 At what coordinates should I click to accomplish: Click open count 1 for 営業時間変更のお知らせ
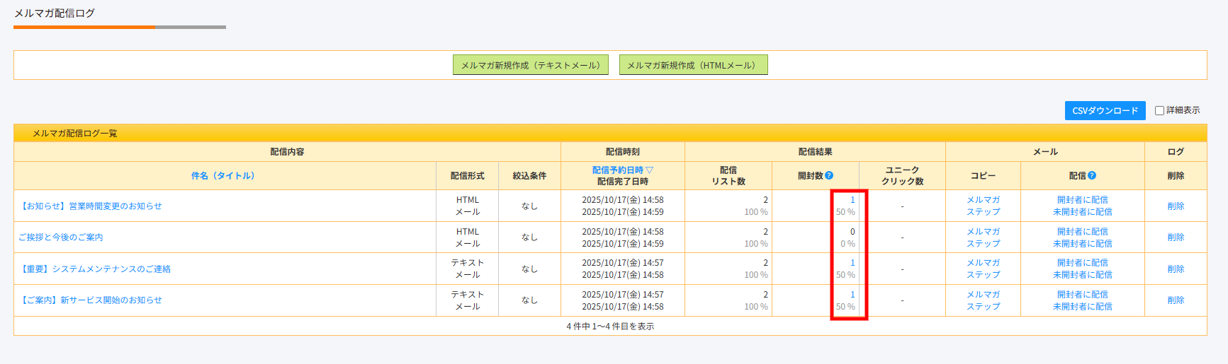[852, 200]
